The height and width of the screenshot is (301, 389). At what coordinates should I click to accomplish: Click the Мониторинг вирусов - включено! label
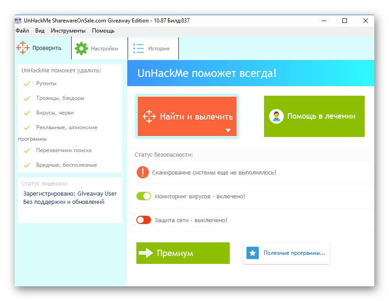pyautogui.click(x=200, y=196)
